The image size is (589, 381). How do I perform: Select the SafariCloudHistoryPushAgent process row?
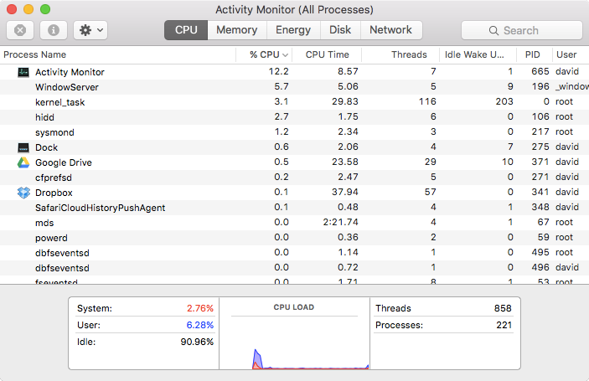[295, 208]
